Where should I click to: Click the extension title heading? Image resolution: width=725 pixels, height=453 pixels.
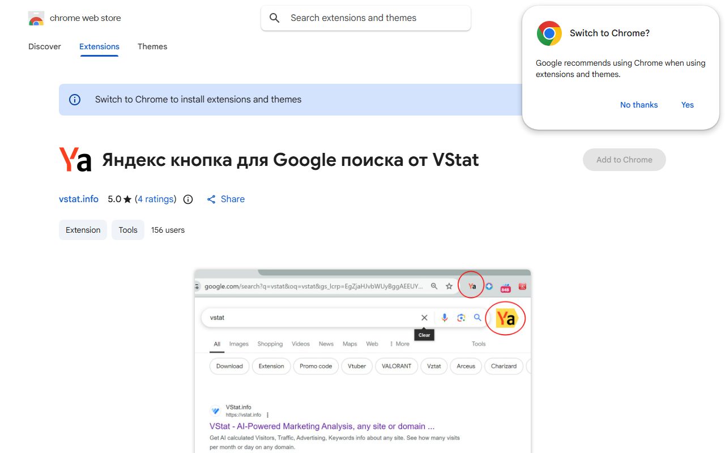[291, 160]
